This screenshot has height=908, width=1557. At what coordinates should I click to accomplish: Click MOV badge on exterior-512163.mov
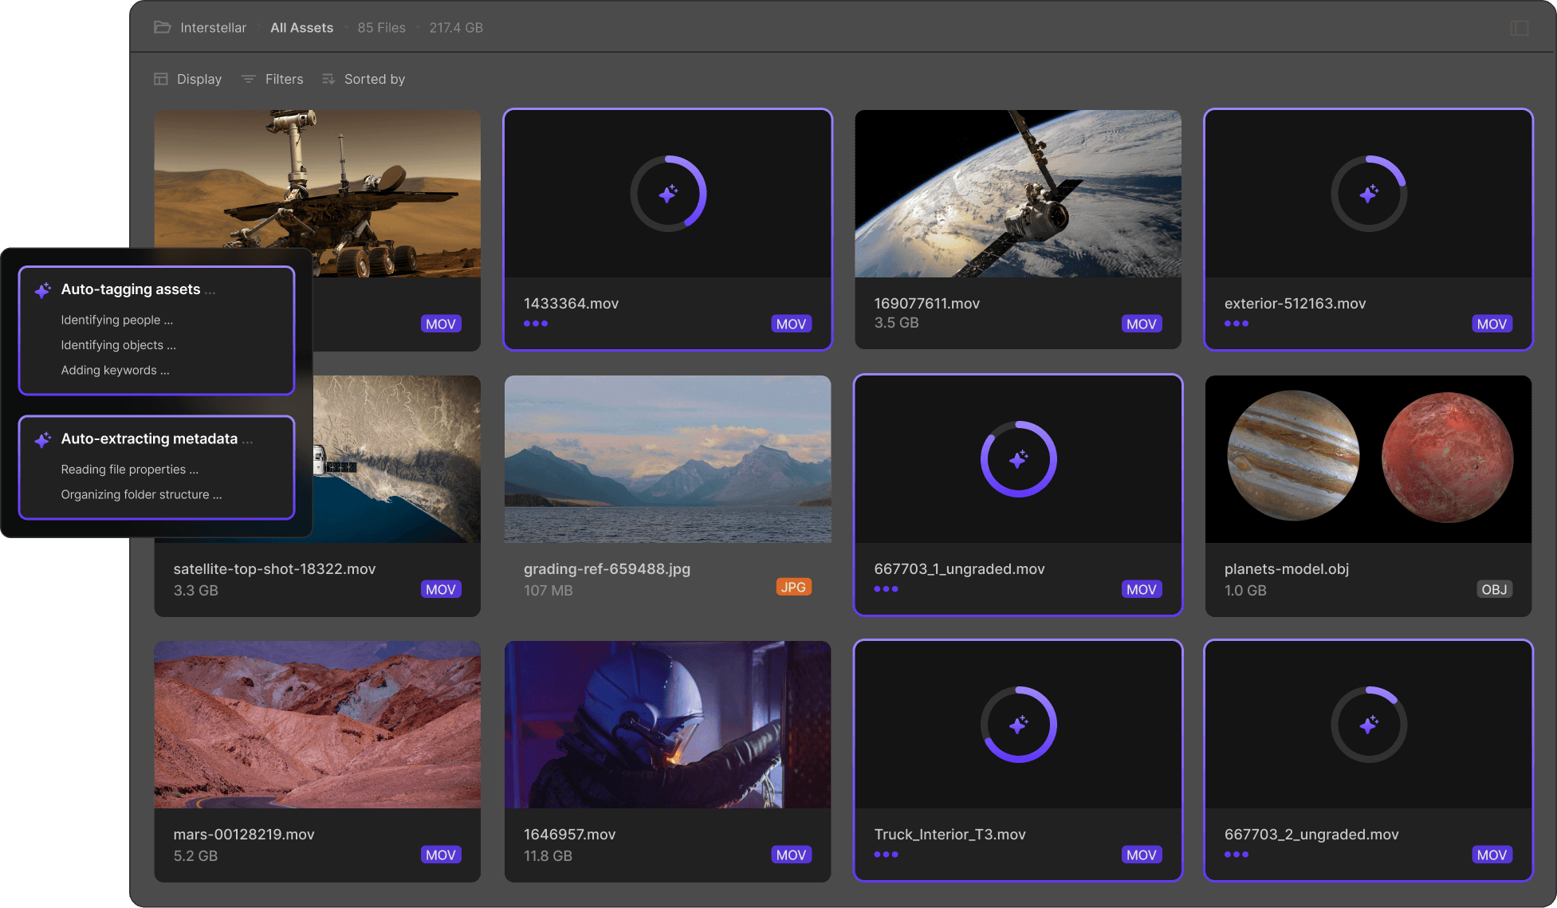(x=1492, y=324)
